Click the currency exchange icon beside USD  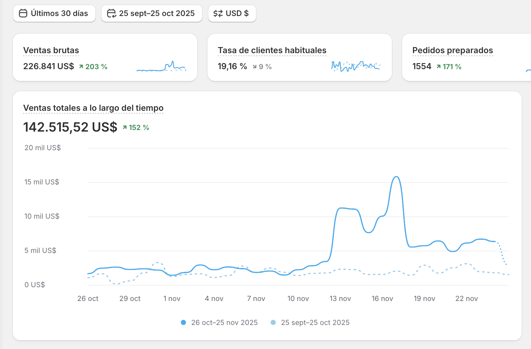[218, 13]
